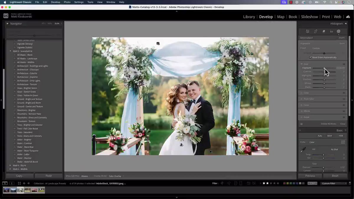Open the Develop menu in the menu bar
The image size is (354, 199).
[x=55, y=2]
